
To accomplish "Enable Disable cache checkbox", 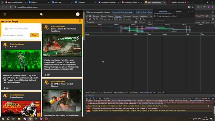I will tap(113, 19).
